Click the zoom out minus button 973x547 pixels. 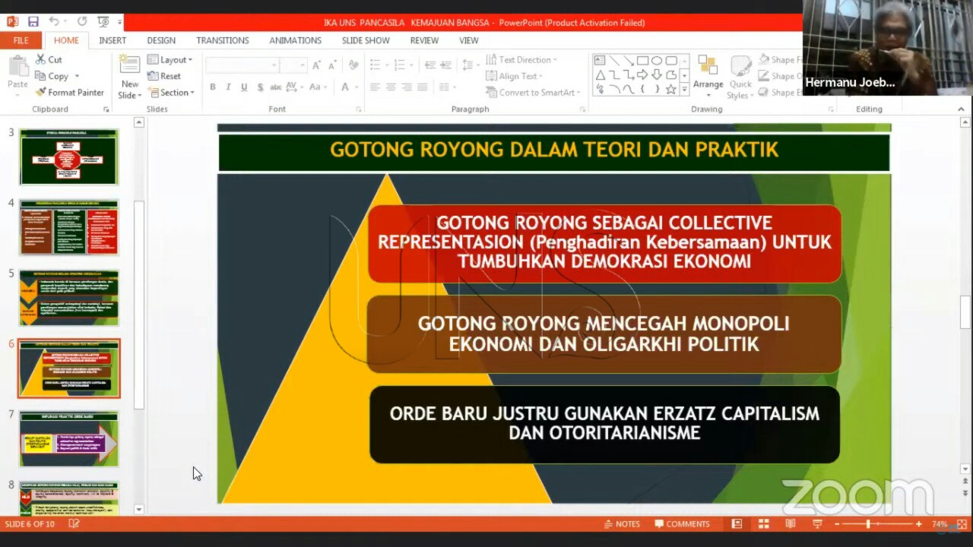(x=835, y=524)
